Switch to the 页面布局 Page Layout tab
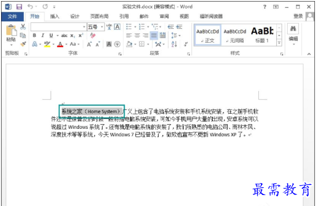The image size is (316, 206). click(x=99, y=17)
